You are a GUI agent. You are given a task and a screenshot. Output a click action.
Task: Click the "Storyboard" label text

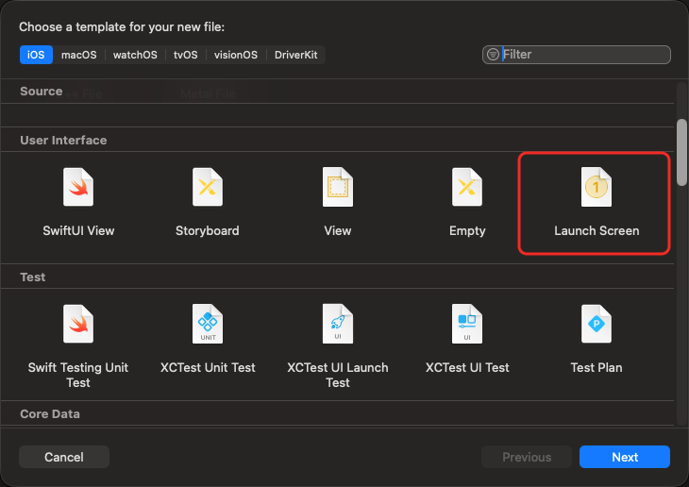click(x=208, y=230)
